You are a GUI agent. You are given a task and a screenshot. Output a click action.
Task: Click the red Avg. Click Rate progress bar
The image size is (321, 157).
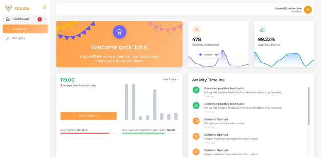click(x=84, y=133)
